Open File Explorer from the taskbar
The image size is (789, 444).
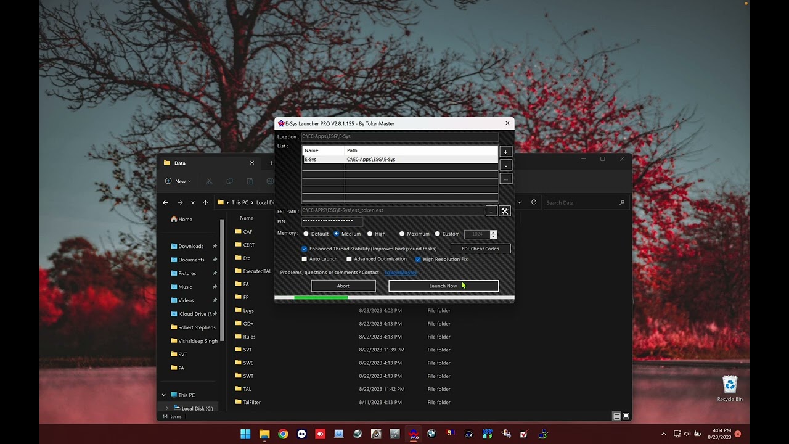pyautogui.click(x=264, y=434)
